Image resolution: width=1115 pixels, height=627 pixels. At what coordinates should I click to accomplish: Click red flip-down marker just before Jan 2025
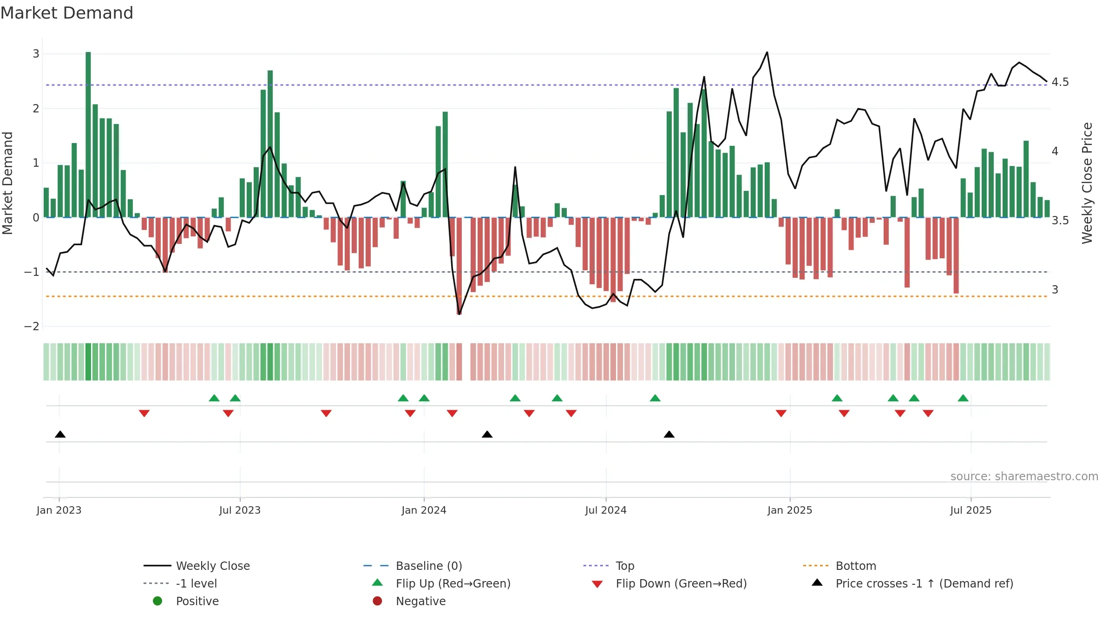click(781, 413)
